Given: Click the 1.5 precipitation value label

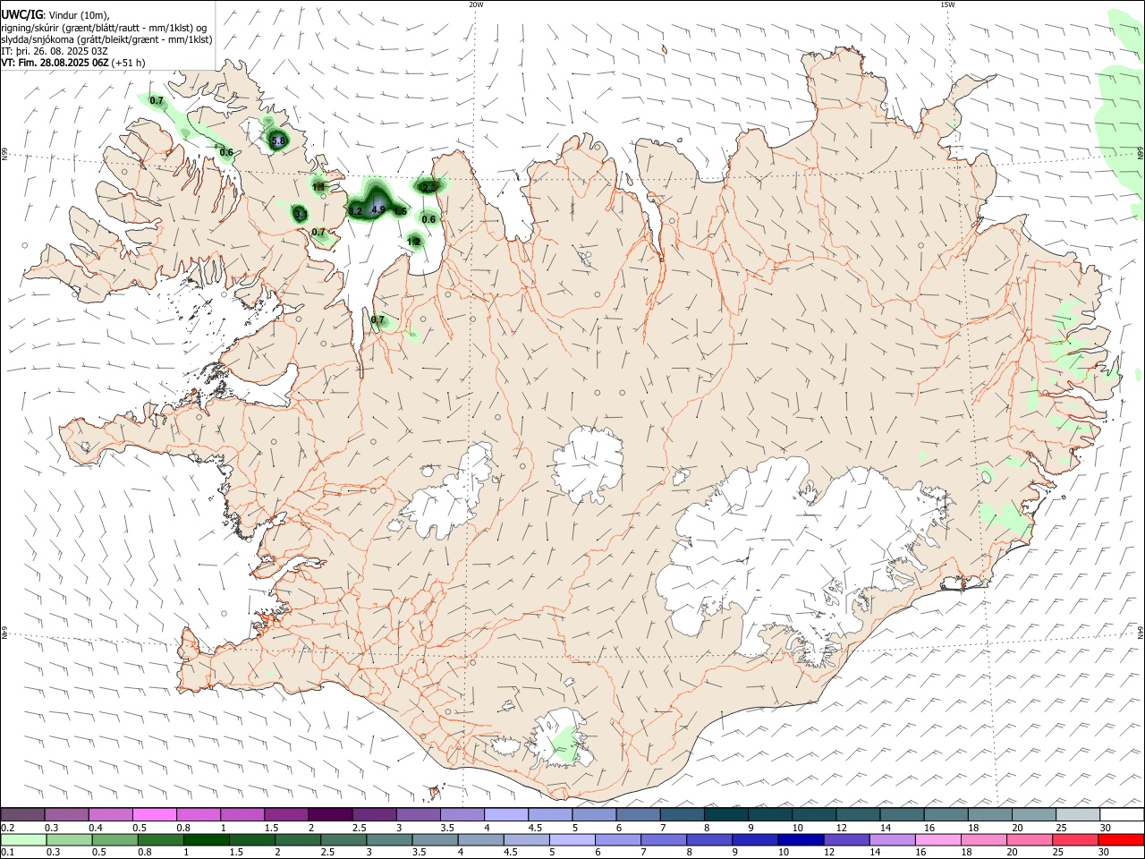Looking at the screenshot, I should (401, 212).
